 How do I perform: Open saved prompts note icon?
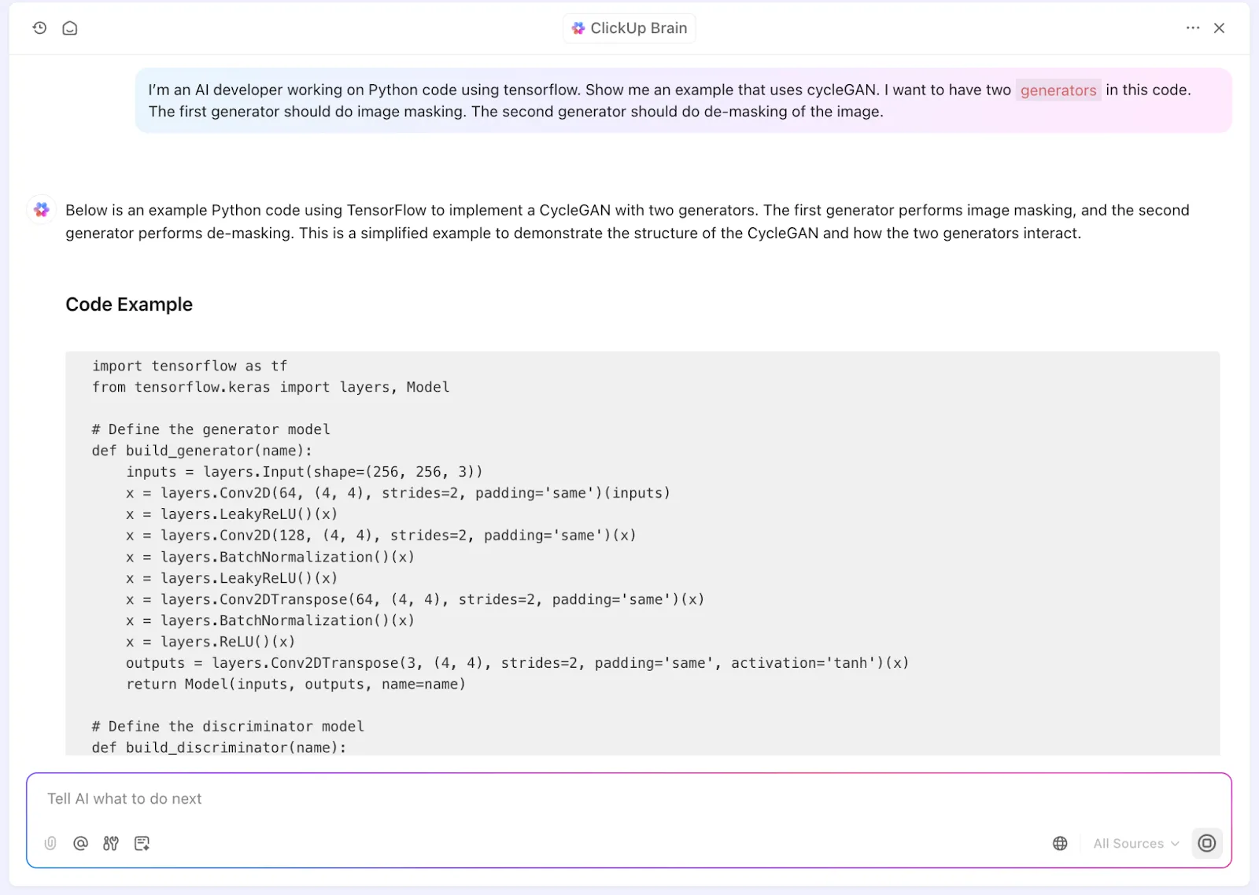click(142, 843)
